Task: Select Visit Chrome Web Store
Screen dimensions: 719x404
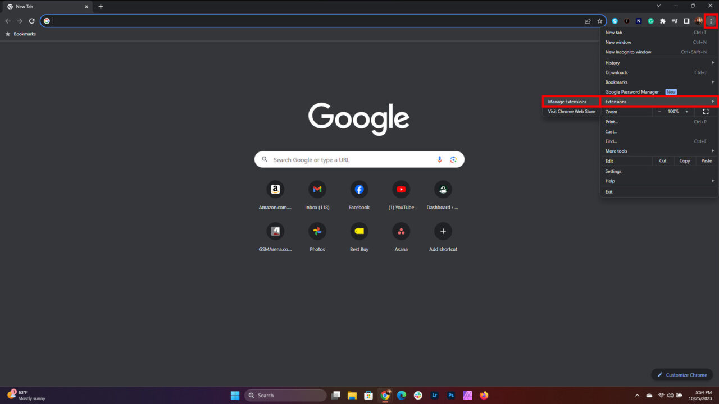Action: pyautogui.click(x=571, y=111)
